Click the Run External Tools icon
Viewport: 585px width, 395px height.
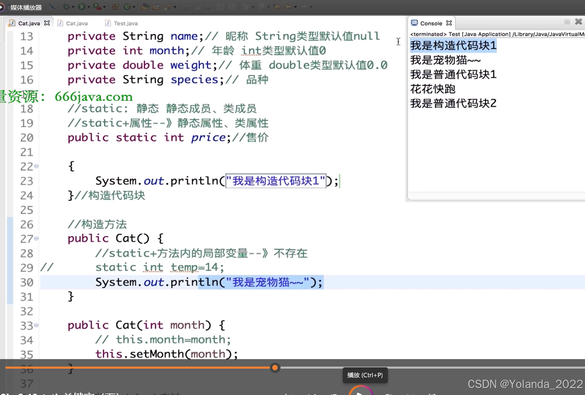coord(97,7)
